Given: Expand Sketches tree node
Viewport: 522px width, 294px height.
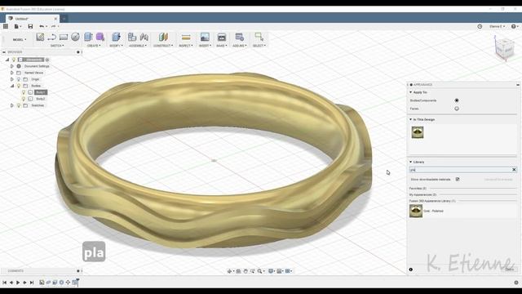Looking at the screenshot, I should pyautogui.click(x=12, y=105).
